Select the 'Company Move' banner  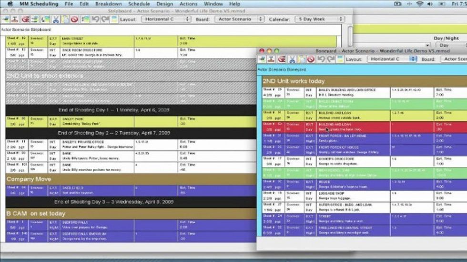point(131,179)
